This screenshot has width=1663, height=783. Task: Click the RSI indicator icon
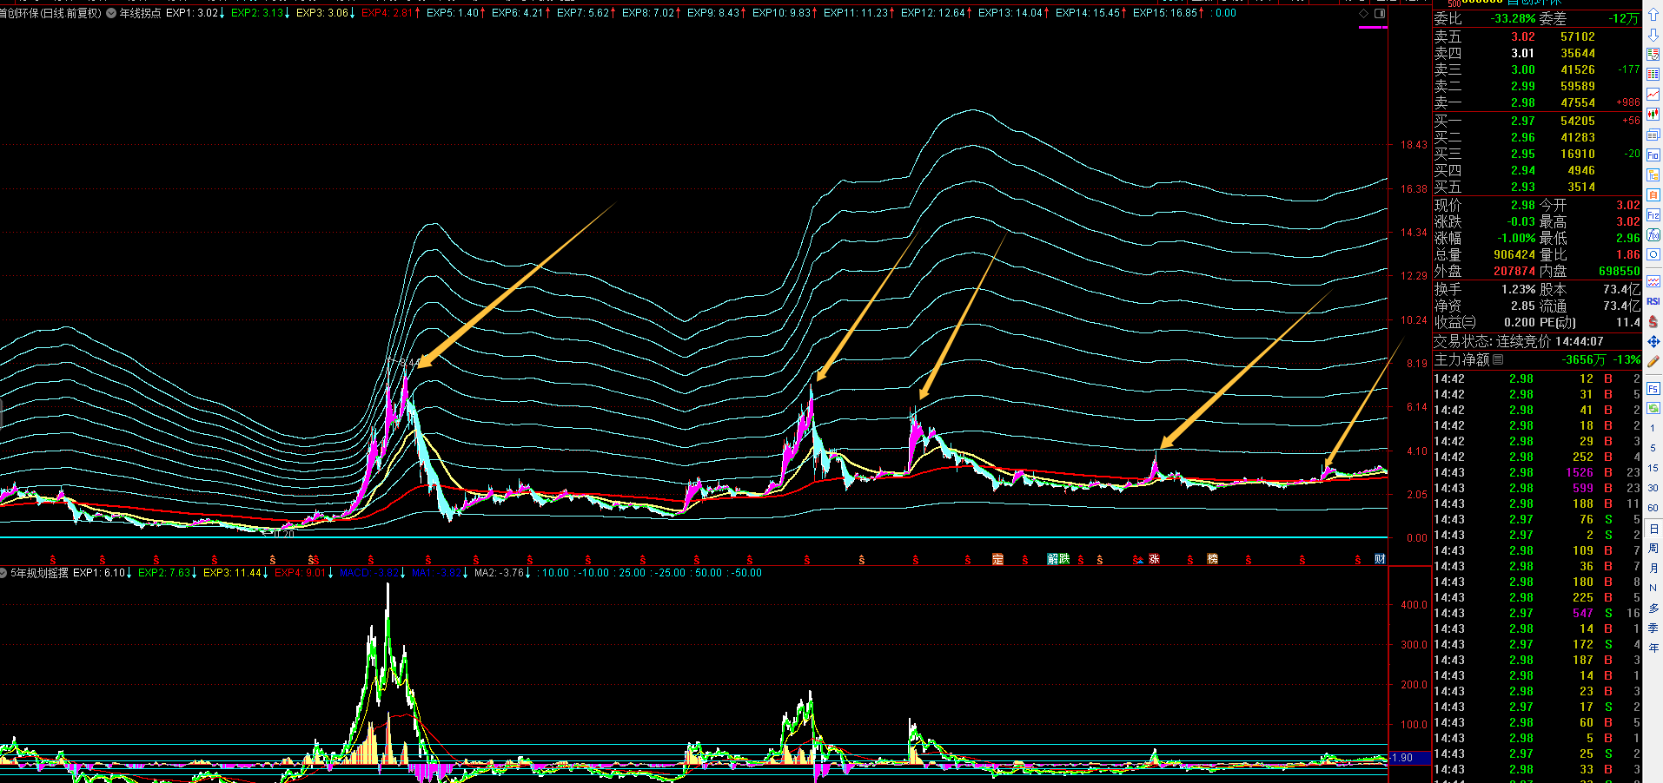[1653, 301]
